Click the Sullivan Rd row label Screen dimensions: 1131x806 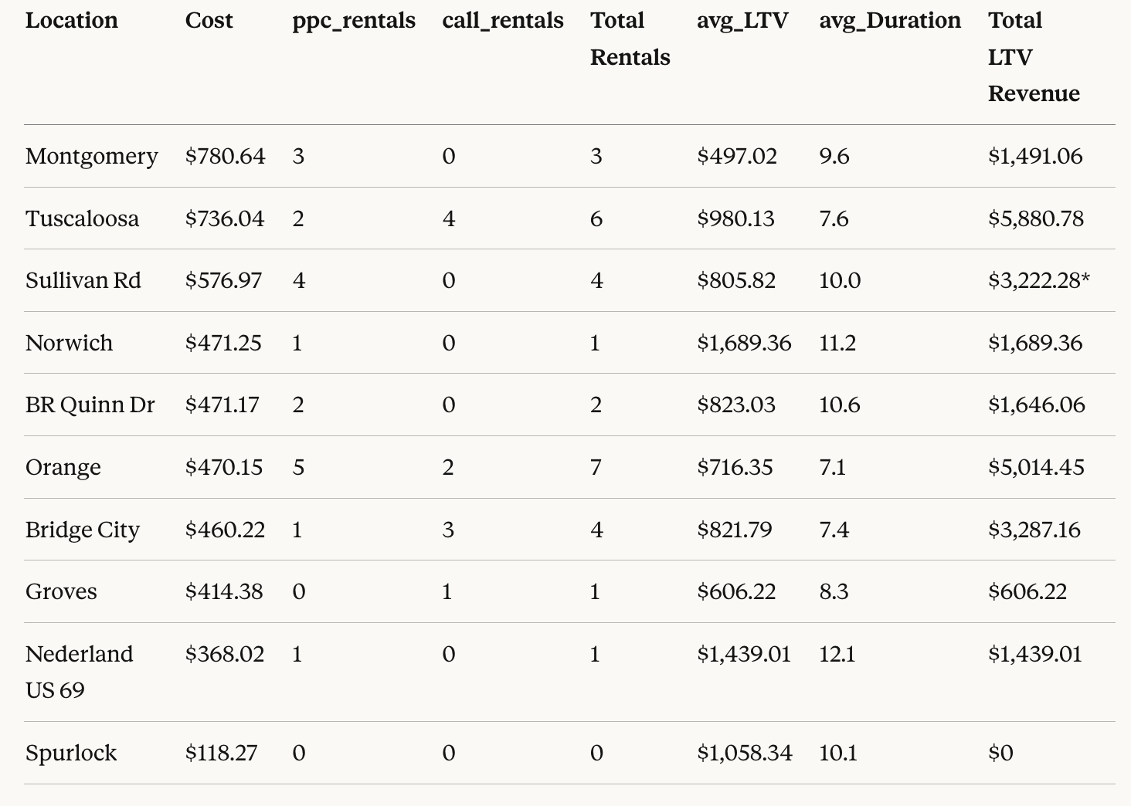coord(83,280)
